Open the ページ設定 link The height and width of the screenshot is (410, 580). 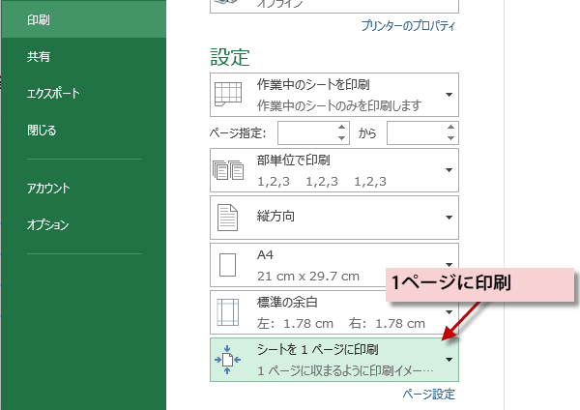(429, 395)
